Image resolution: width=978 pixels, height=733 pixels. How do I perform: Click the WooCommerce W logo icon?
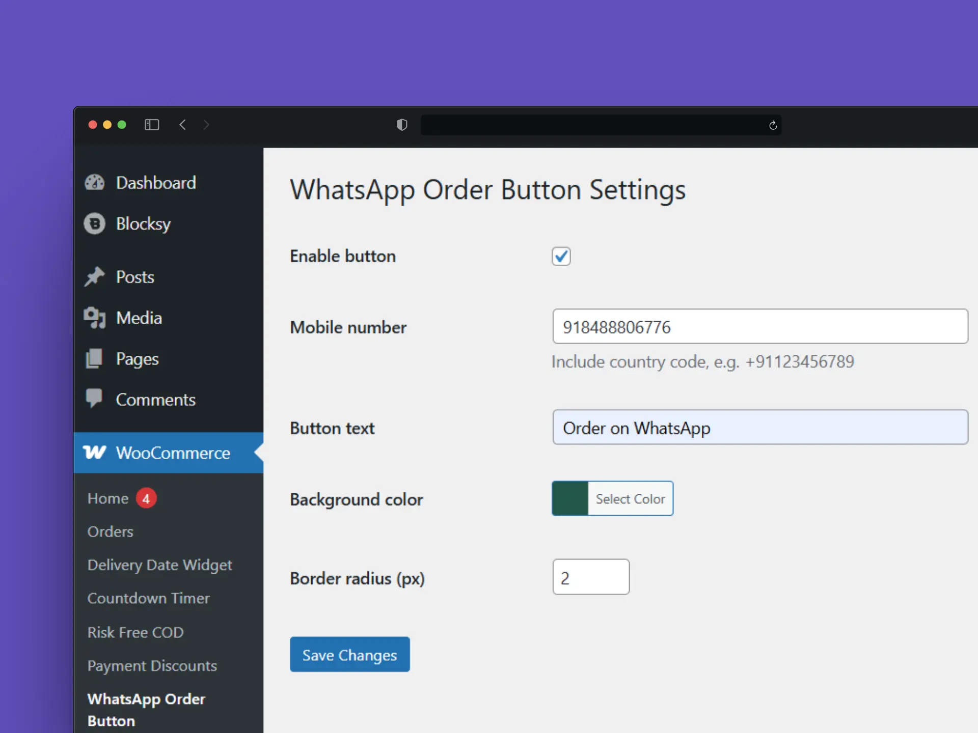[95, 452]
